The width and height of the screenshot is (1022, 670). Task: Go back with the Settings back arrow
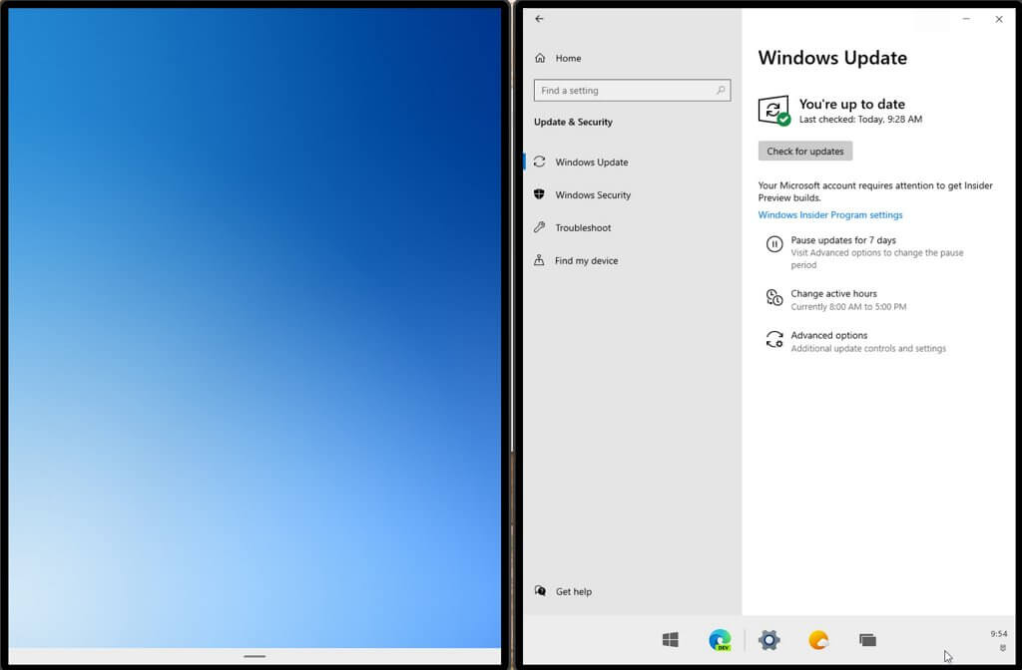[539, 19]
